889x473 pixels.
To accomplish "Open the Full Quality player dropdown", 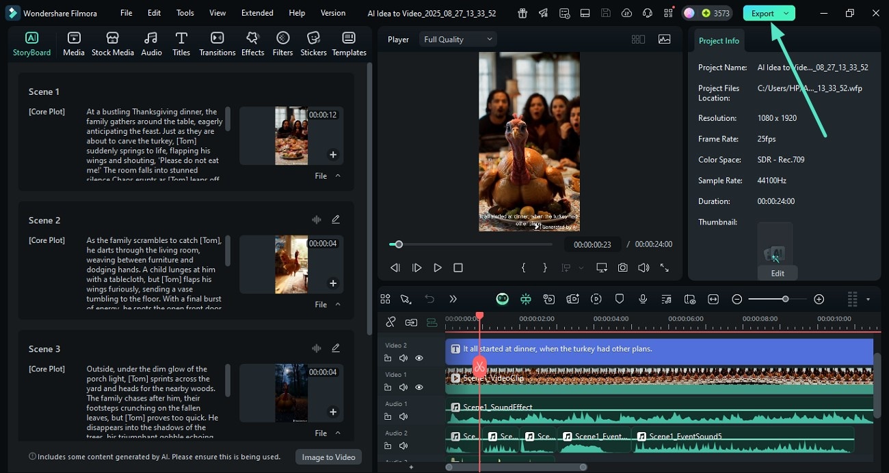I will (457, 40).
